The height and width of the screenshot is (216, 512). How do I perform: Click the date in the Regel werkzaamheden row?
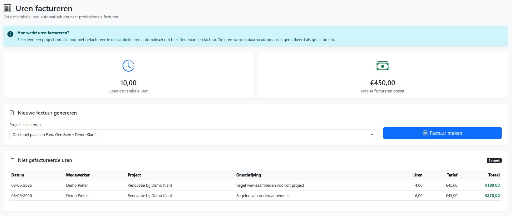tap(22, 185)
